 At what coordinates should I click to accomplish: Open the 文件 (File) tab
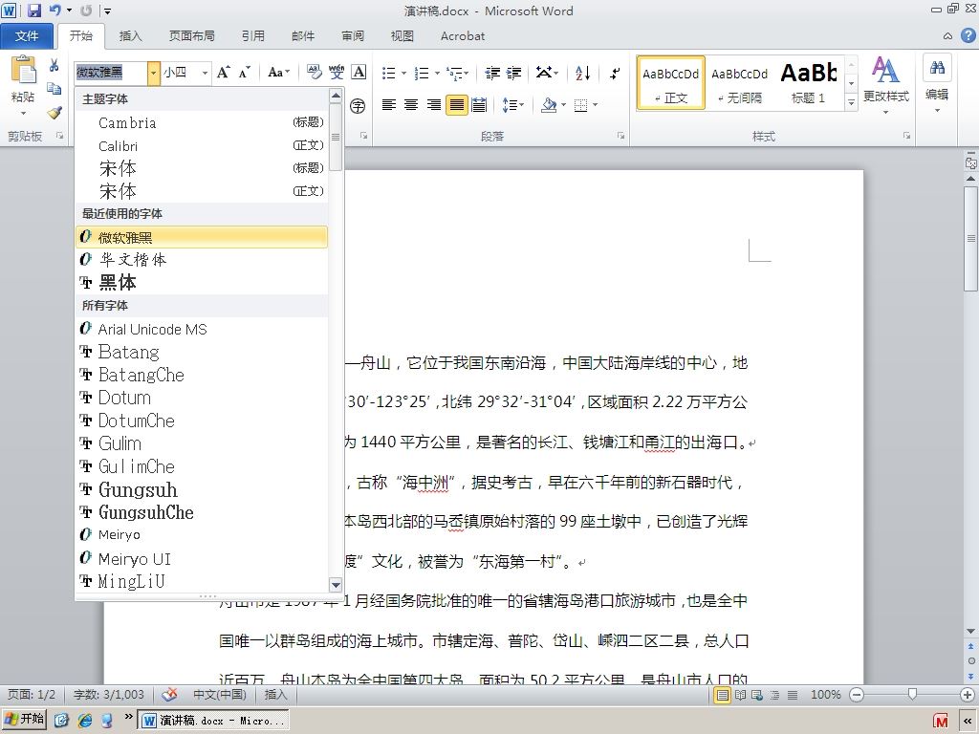pos(26,36)
